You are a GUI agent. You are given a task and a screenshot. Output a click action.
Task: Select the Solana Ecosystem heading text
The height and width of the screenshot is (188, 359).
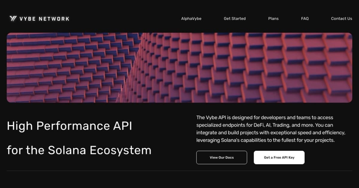pyautogui.click(x=80, y=150)
